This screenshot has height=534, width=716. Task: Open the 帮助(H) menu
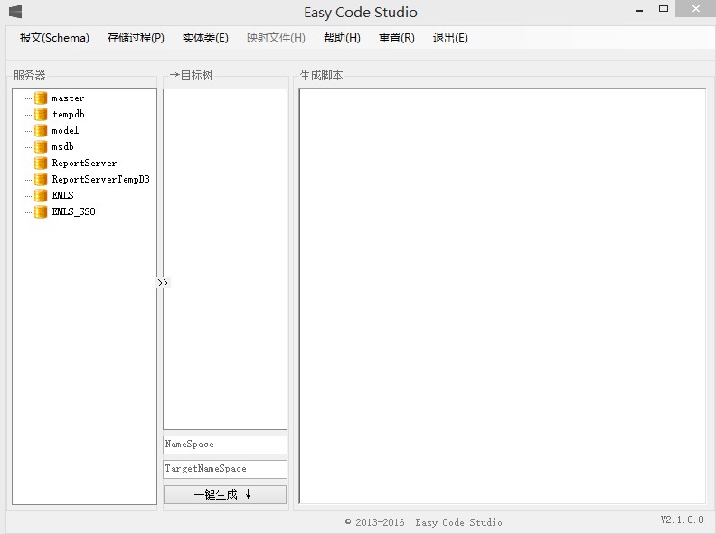click(x=342, y=37)
